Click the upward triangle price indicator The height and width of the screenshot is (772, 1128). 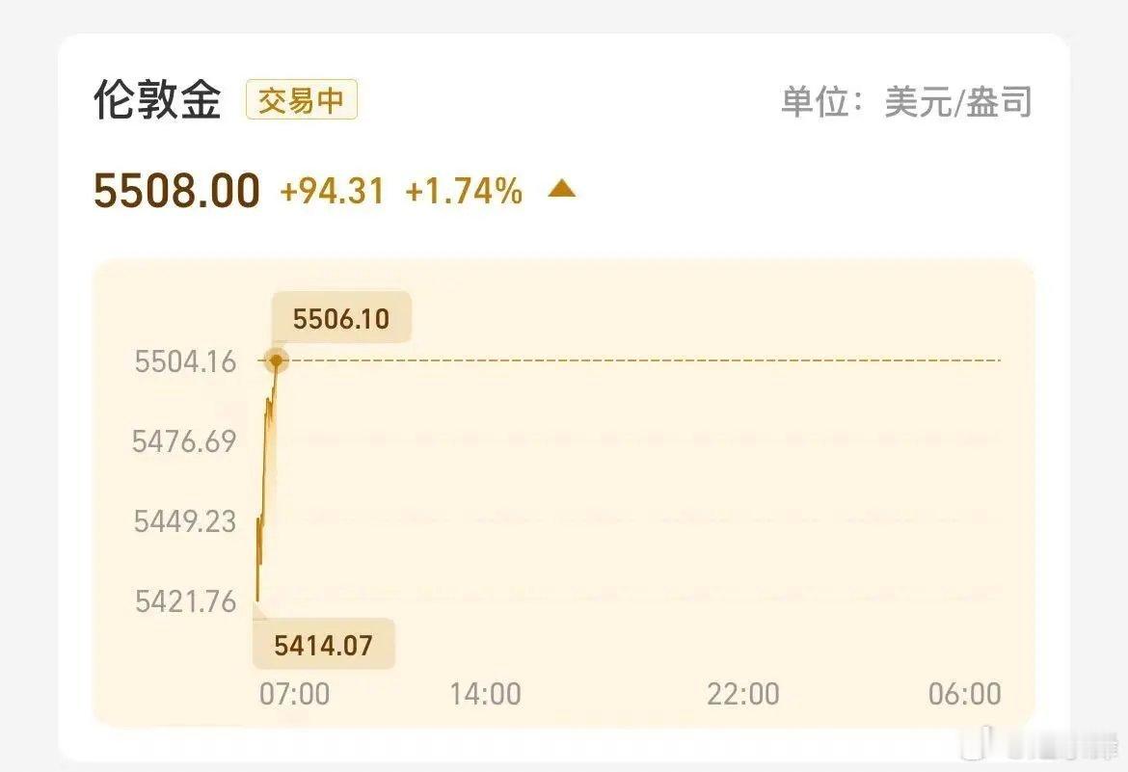pyautogui.click(x=562, y=191)
